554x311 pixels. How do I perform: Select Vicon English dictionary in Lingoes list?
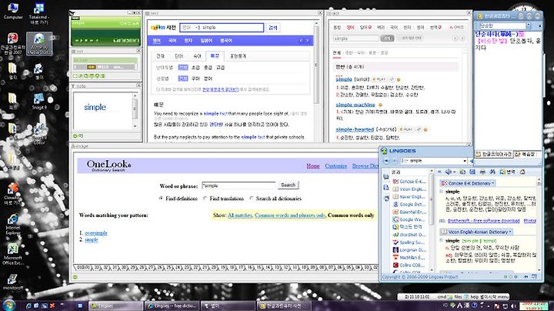click(409, 189)
